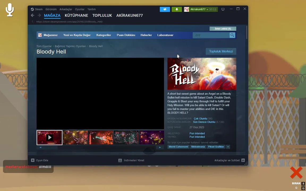Open Haberler link

pos(146,35)
